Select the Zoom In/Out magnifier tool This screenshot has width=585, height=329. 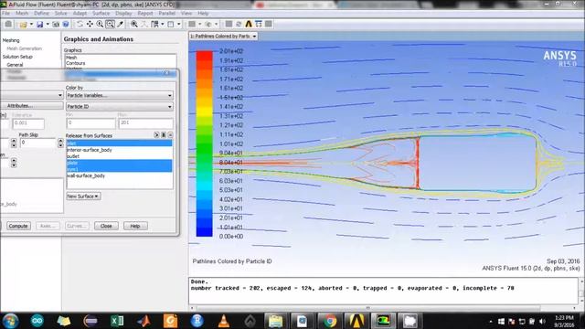click(x=100, y=25)
